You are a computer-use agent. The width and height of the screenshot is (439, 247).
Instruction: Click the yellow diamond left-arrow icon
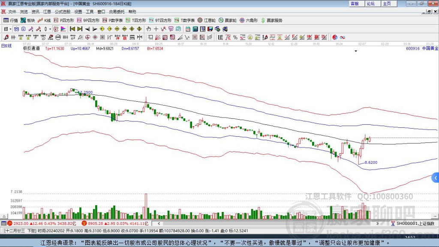pos(102,29)
